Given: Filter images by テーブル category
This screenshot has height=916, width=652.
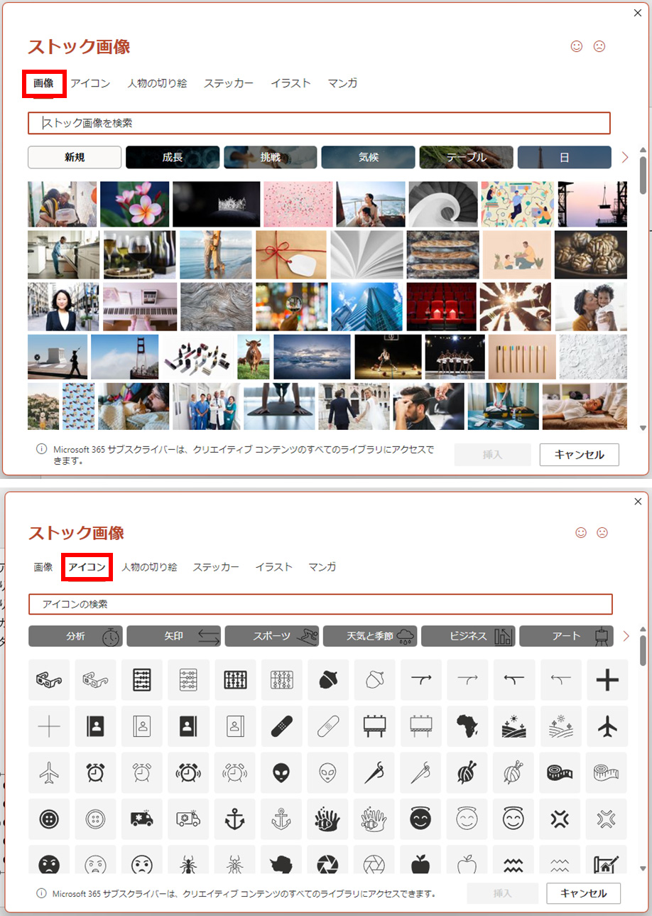Looking at the screenshot, I should point(467,157).
